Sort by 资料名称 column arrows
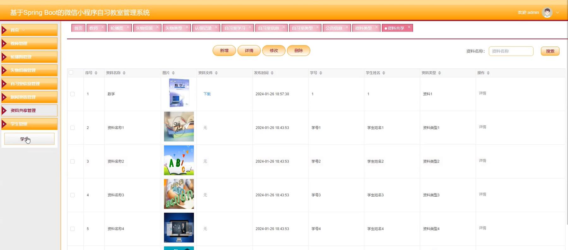The image size is (568, 250). (124, 73)
